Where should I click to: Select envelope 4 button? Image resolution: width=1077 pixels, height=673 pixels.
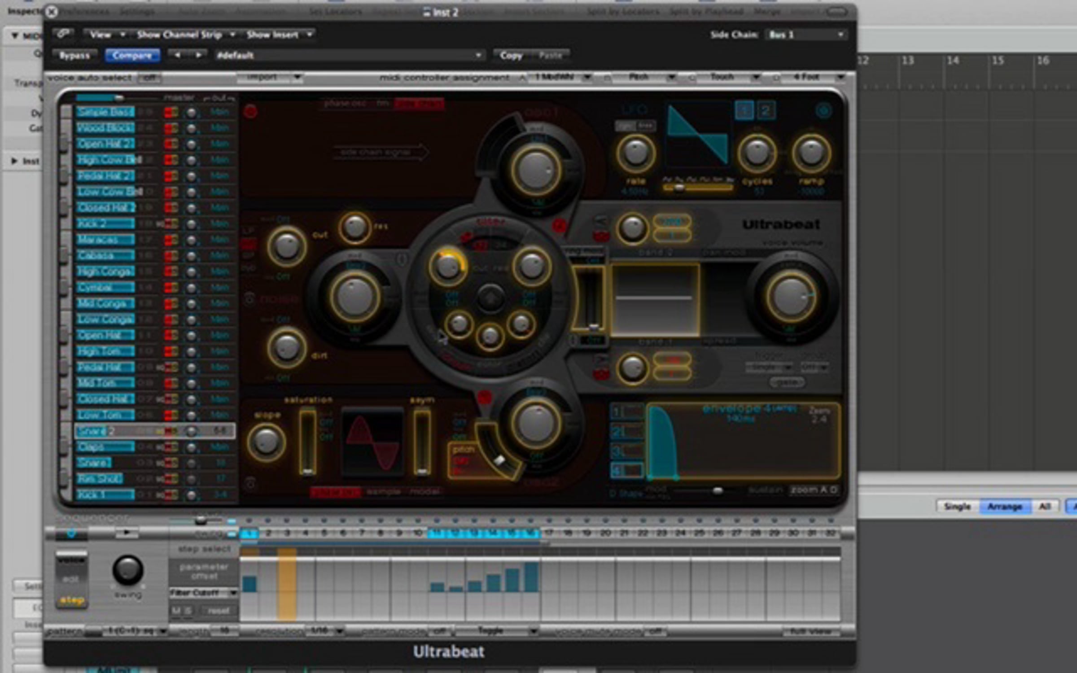626,470
